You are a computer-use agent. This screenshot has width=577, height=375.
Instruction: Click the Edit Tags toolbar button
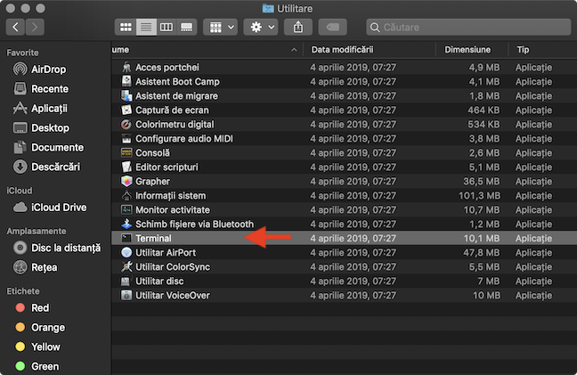point(333,28)
